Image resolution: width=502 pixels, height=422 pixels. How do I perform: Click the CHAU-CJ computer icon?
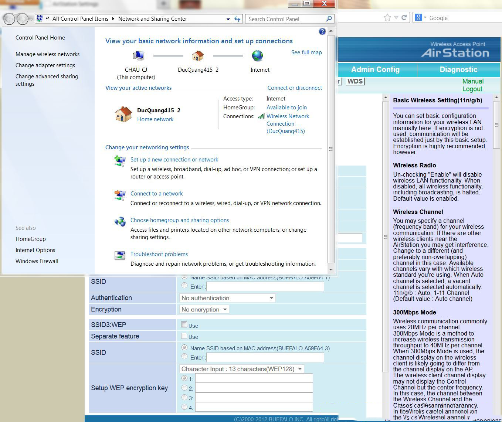coord(138,56)
